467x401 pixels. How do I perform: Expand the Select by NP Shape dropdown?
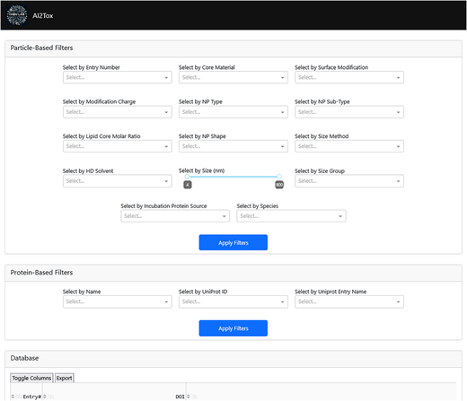click(x=233, y=146)
